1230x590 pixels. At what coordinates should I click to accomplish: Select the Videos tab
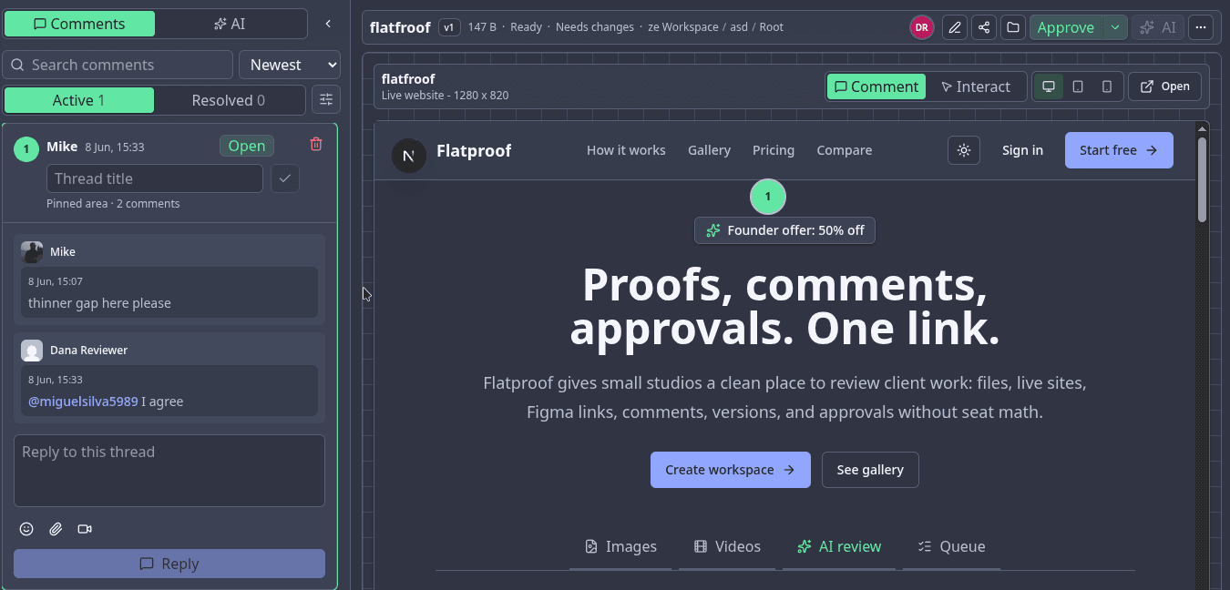pyautogui.click(x=727, y=546)
